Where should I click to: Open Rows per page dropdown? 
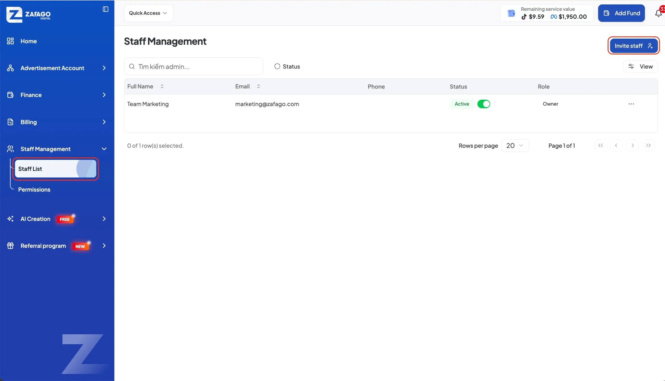515,146
